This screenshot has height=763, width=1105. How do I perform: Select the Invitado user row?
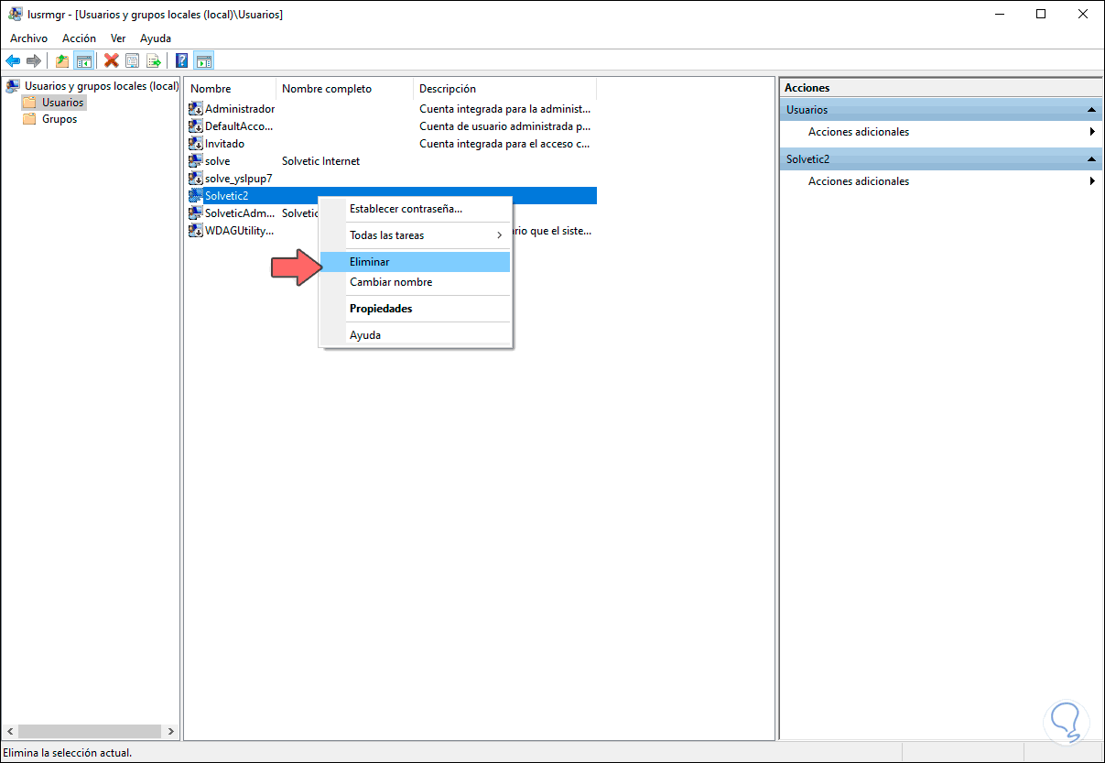coord(391,144)
